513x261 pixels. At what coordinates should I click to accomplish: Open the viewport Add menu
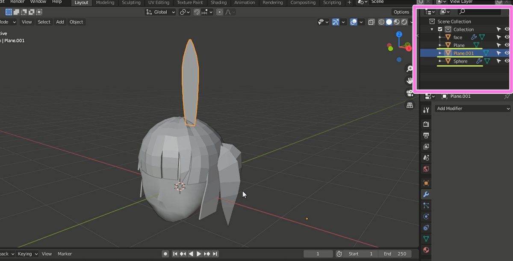pos(60,22)
